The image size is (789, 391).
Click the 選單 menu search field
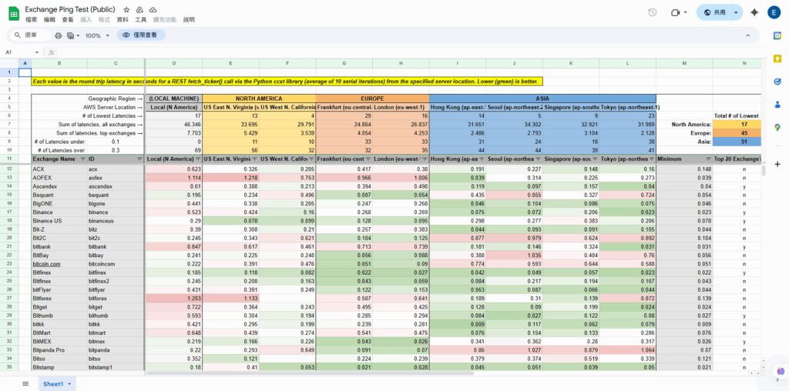pos(31,35)
